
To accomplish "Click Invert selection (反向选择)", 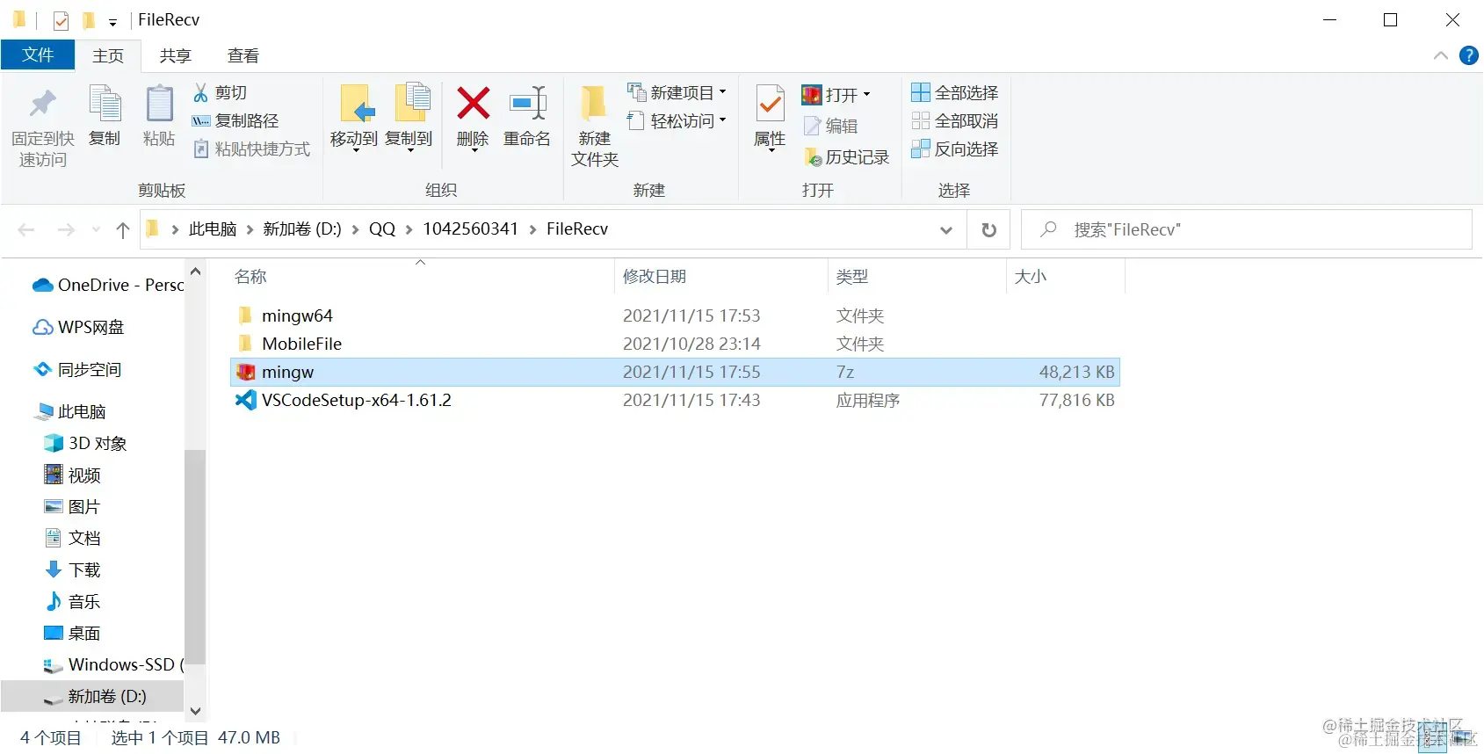I will coord(954,149).
